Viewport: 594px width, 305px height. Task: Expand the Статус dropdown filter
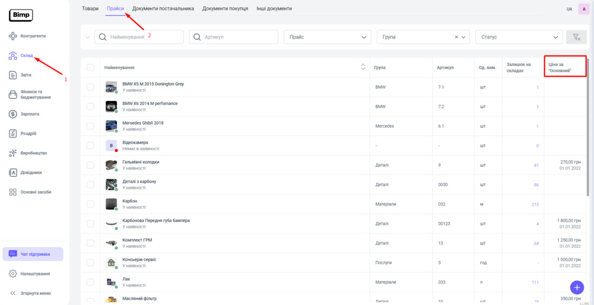(519, 37)
